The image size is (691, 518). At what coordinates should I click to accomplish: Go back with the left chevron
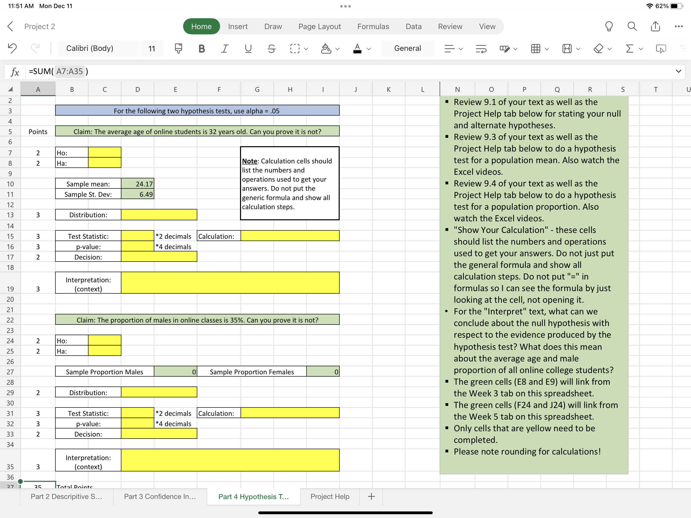tap(10, 27)
